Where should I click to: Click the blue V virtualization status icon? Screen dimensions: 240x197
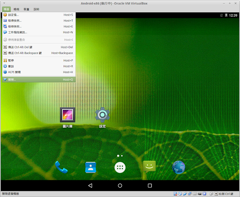tap(204, 194)
